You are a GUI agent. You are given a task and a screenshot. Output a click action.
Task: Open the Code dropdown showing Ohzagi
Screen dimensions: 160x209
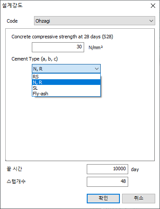coord(95,21)
